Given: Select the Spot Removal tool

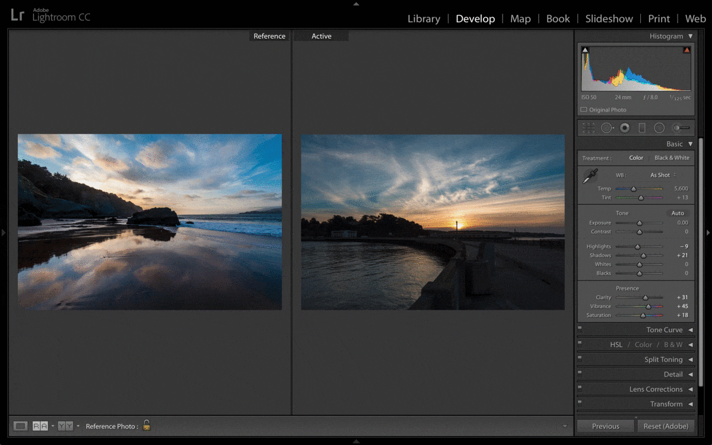Looking at the screenshot, I should [x=606, y=128].
